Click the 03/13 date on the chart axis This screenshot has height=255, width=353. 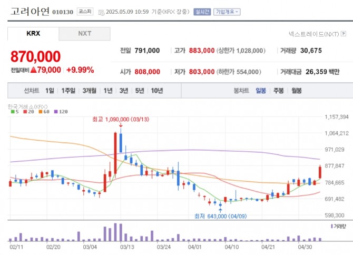coord(127,247)
